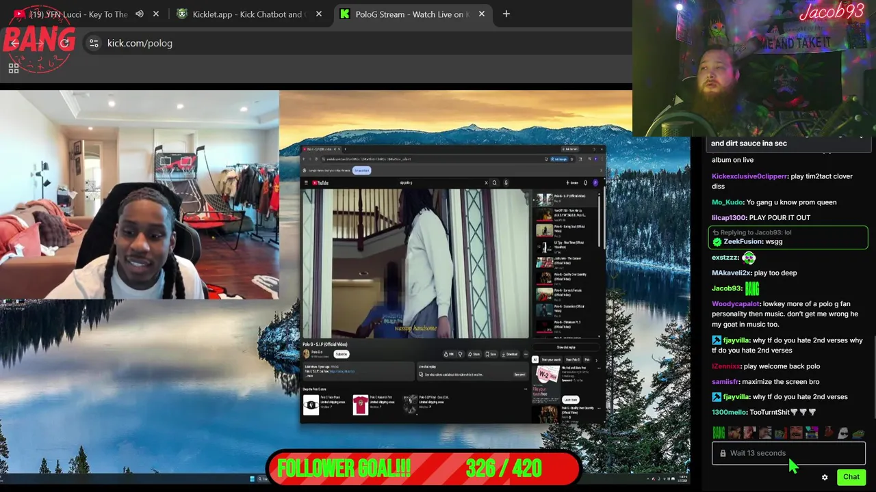Image resolution: width=876 pixels, height=492 pixels.
Task: Click 'Set as default' in streamed browser bar
Action: coord(362,170)
